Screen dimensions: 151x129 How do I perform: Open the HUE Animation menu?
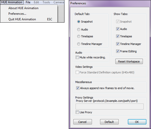pos(12,2)
